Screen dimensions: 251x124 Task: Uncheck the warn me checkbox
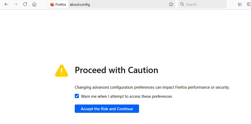[77, 96]
